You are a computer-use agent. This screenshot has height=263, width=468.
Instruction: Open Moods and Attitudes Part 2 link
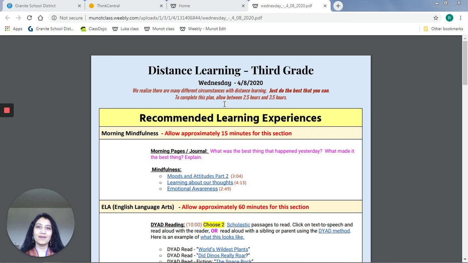pyautogui.click(x=198, y=176)
